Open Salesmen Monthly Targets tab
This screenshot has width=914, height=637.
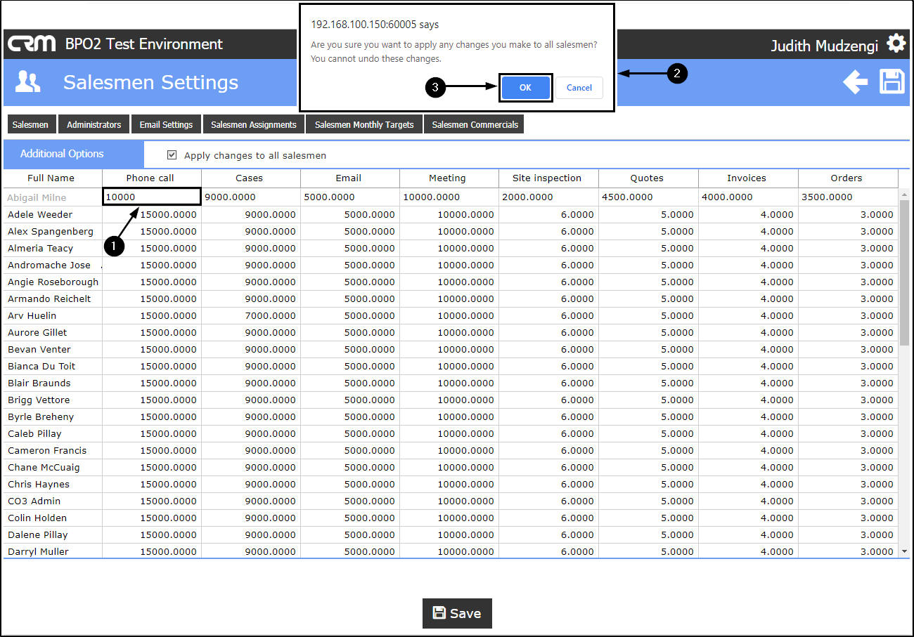364,124
